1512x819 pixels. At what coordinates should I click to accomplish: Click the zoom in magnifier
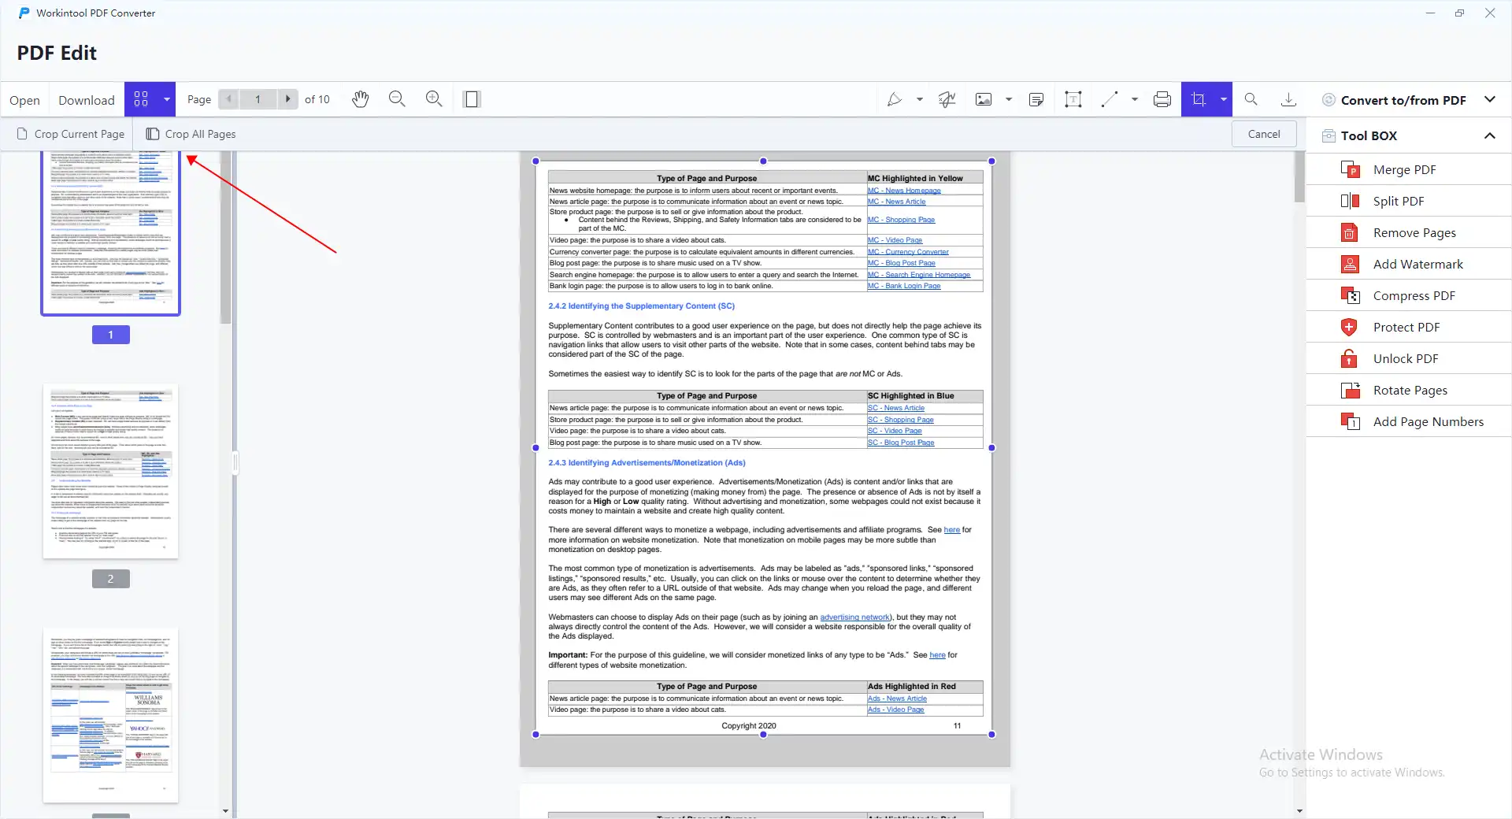pyautogui.click(x=434, y=99)
